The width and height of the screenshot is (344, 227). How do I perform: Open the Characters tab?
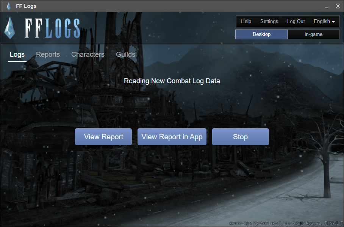(88, 54)
